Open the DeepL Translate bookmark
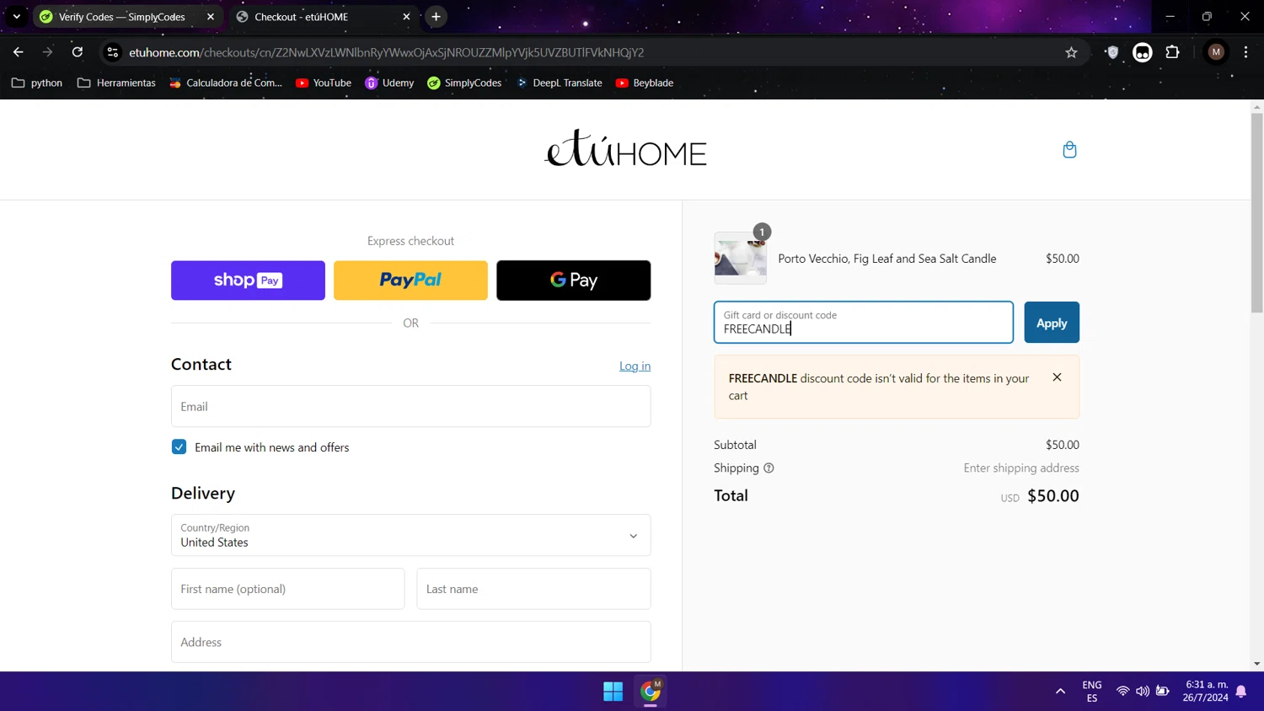 [560, 83]
